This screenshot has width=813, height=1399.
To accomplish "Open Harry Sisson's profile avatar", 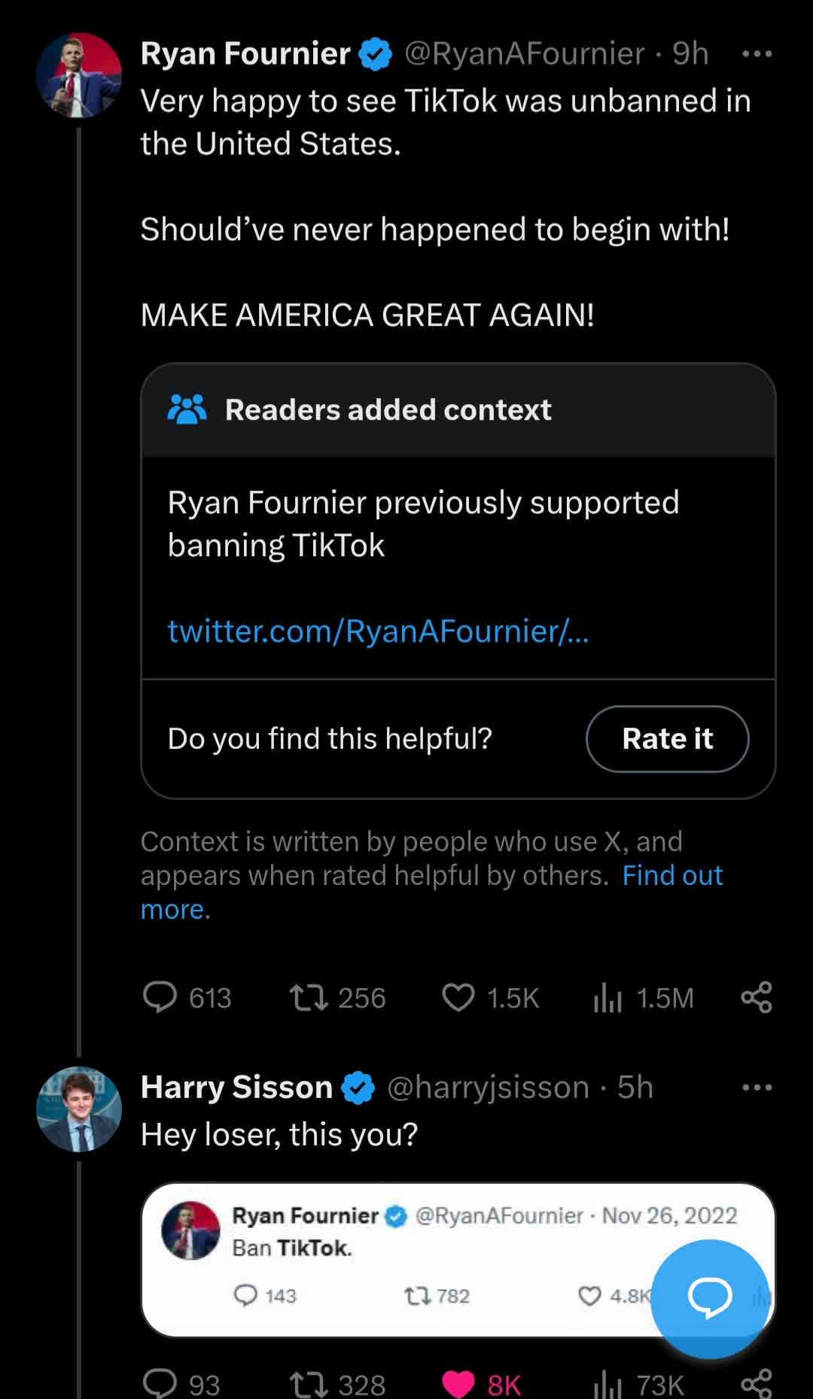I will [x=79, y=1109].
